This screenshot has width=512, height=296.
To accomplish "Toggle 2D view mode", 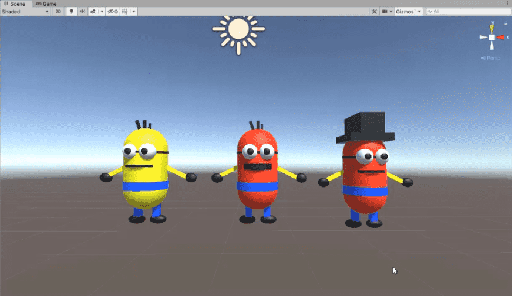I will [58, 11].
